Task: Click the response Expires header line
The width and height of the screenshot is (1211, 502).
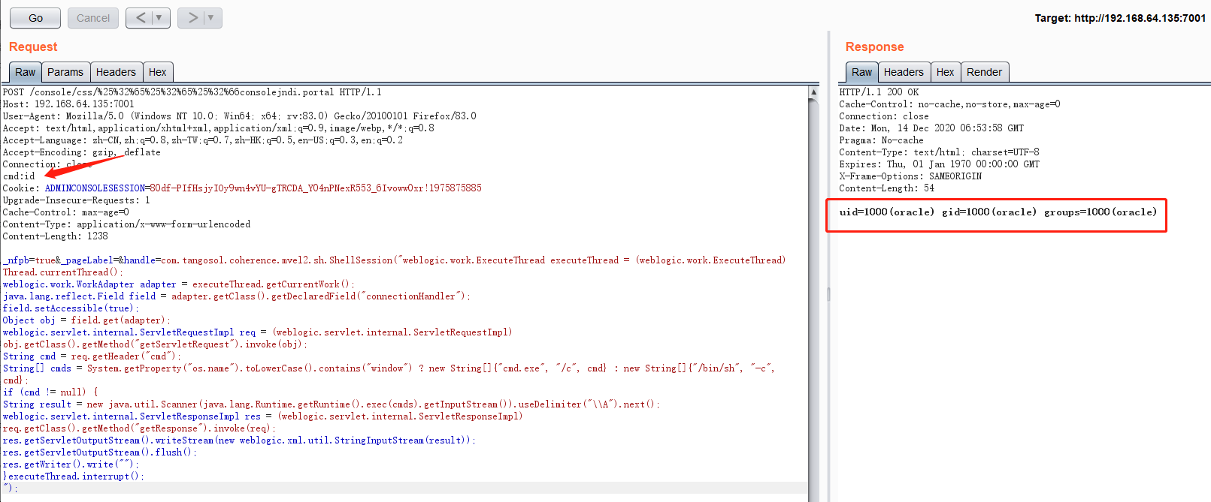Action: click(939, 164)
